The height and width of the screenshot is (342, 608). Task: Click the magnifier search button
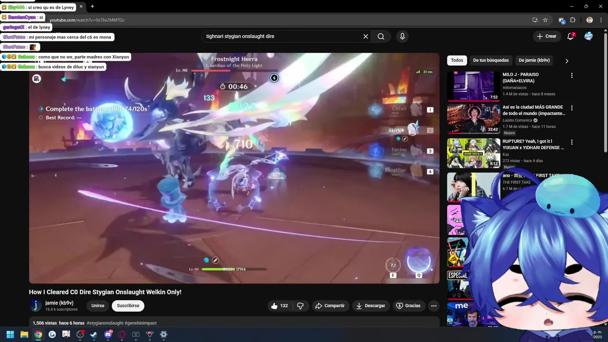tap(381, 37)
